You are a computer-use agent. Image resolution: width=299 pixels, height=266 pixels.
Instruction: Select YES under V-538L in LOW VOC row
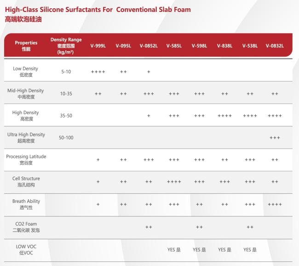tap(250, 249)
